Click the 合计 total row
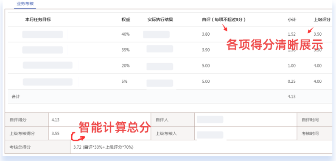Viewport: 336px width, 163px height. point(170,96)
